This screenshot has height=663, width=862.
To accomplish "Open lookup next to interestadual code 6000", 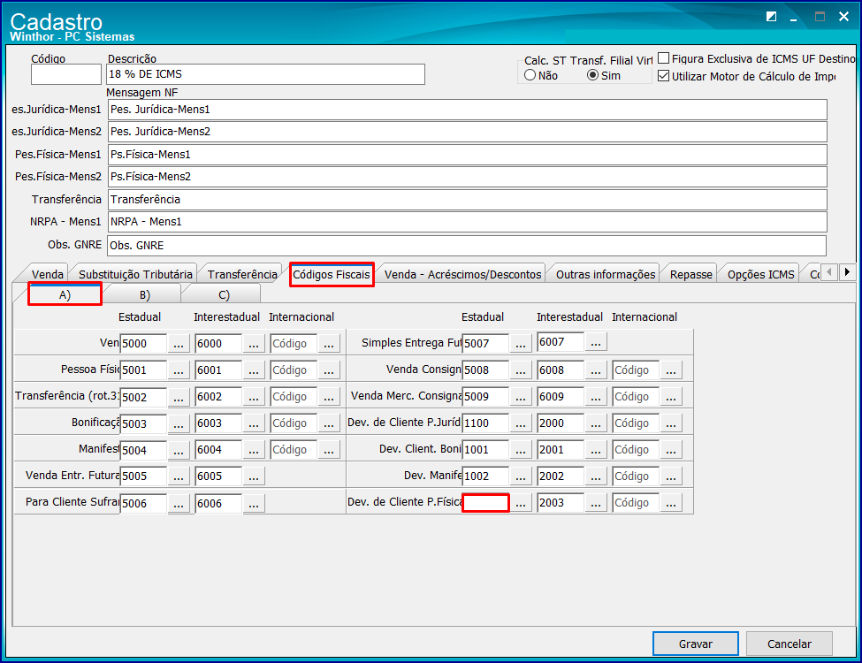I will point(254,344).
